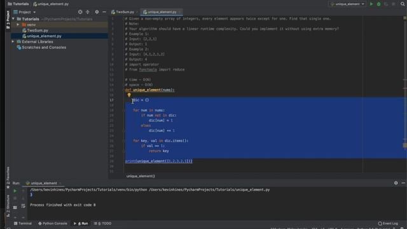Viewport: 407px width, 229px height.
Task: Toggle soft-wrap icon in Run panel
Action: click(23, 206)
